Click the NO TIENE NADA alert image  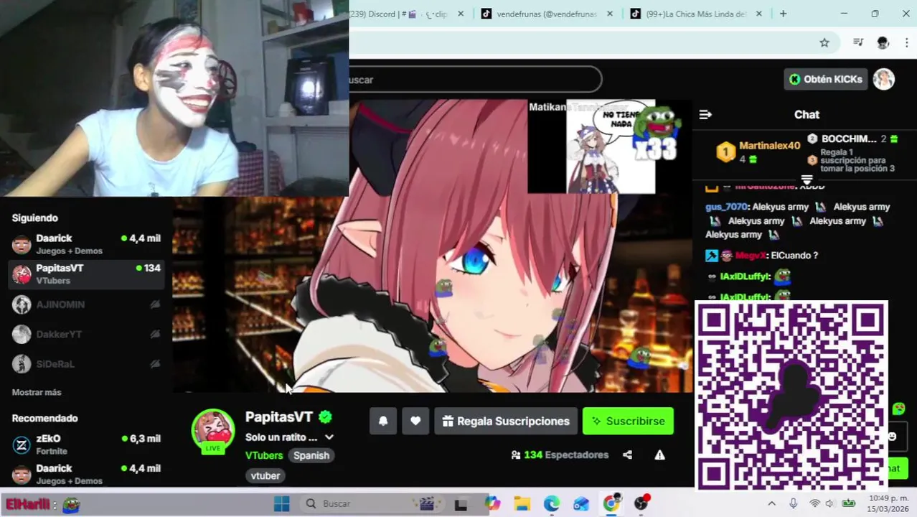pos(610,147)
